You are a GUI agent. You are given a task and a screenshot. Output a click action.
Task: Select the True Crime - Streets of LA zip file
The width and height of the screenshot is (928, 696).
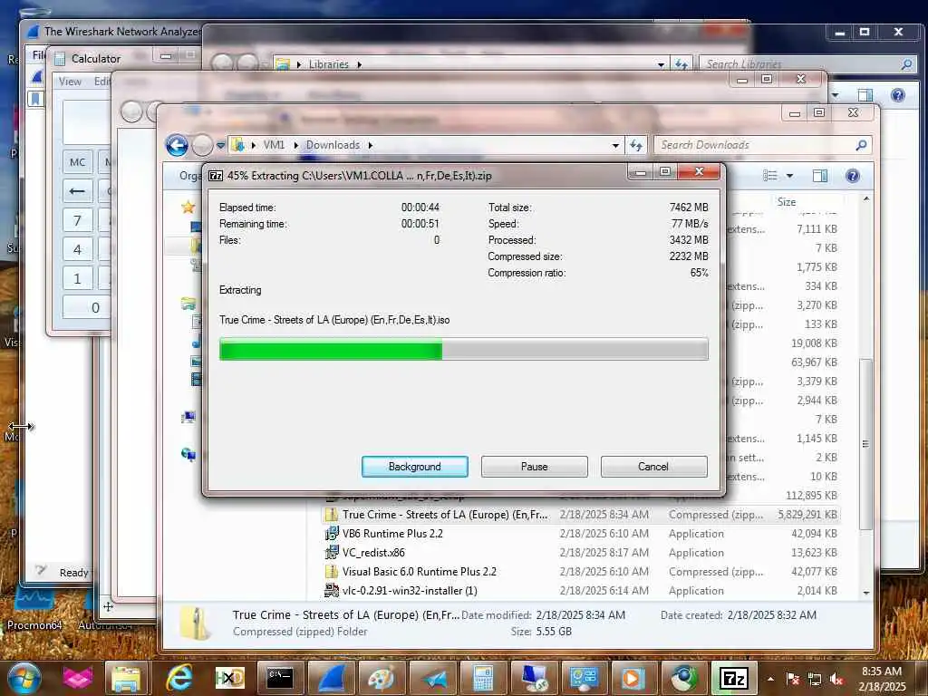tap(444, 515)
